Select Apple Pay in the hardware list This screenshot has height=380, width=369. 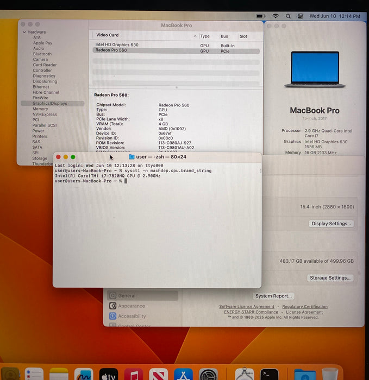point(43,43)
